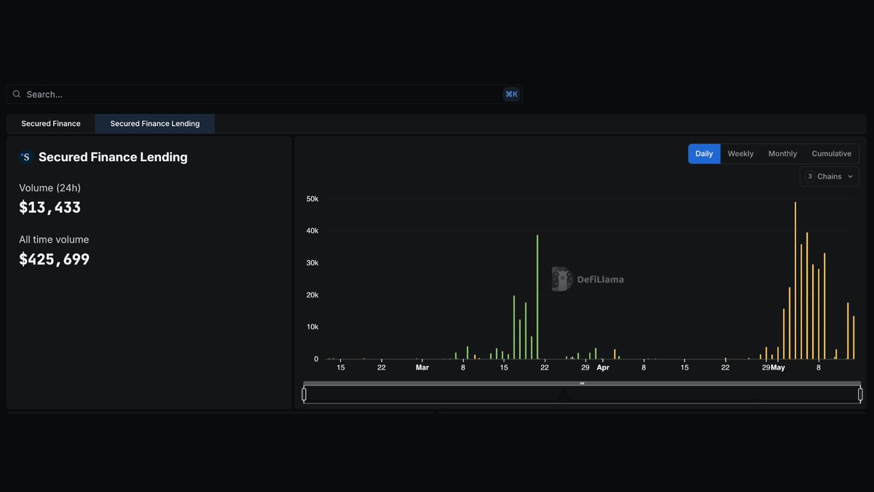874x492 pixels.
Task: Click the 3 chains count badge
Action: (x=810, y=176)
